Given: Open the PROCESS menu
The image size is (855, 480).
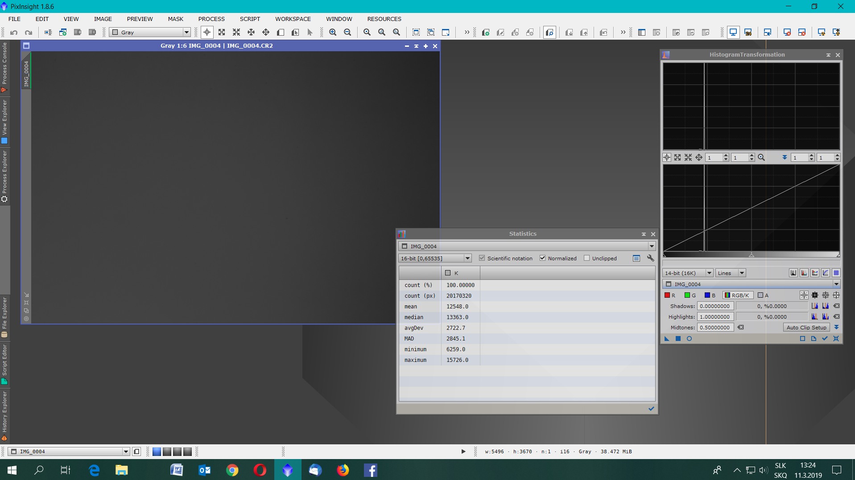Looking at the screenshot, I should (x=211, y=19).
